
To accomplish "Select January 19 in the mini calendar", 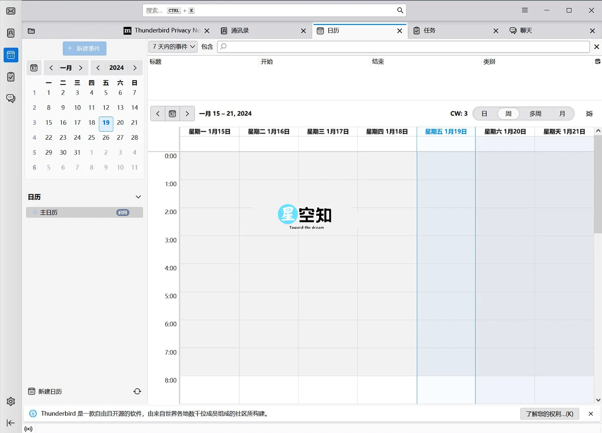I will (106, 123).
